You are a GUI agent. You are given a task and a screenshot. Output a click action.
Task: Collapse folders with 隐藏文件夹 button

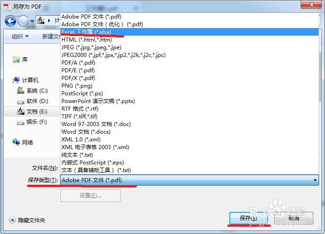point(27,220)
